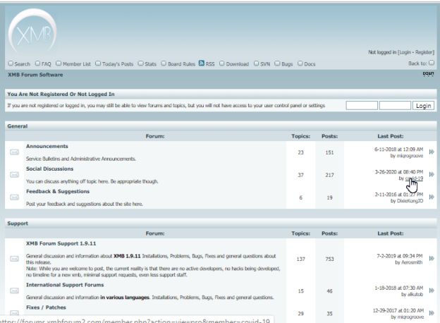The width and height of the screenshot is (440, 323).
Task: Jump down using the down arrow link
Action: point(428,74)
